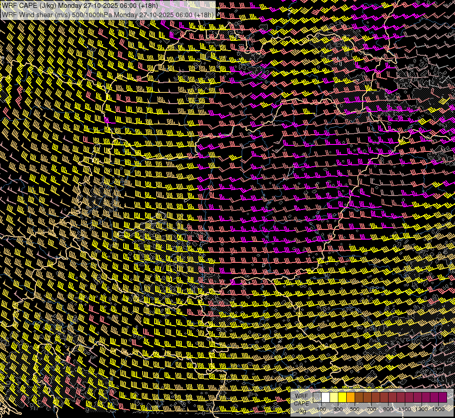Click the legend value 500
This screenshot has height=418, width=455.
pyautogui.click(x=355, y=409)
